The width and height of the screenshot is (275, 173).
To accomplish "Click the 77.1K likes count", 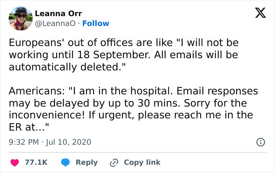I will [x=36, y=162].
